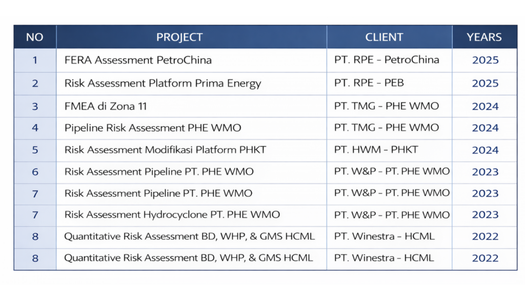This screenshot has height=300, width=525.
Task: Select the Risk Assessment Hydrocyclone project cell
Action: click(172, 215)
